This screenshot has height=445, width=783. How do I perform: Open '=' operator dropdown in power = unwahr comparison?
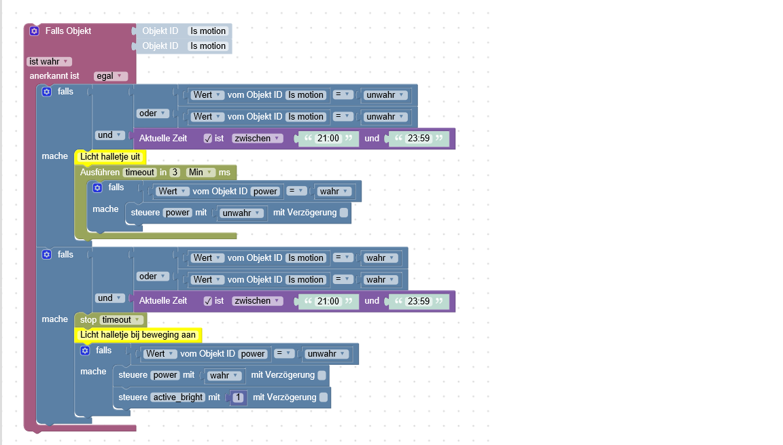click(x=284, y=354)
